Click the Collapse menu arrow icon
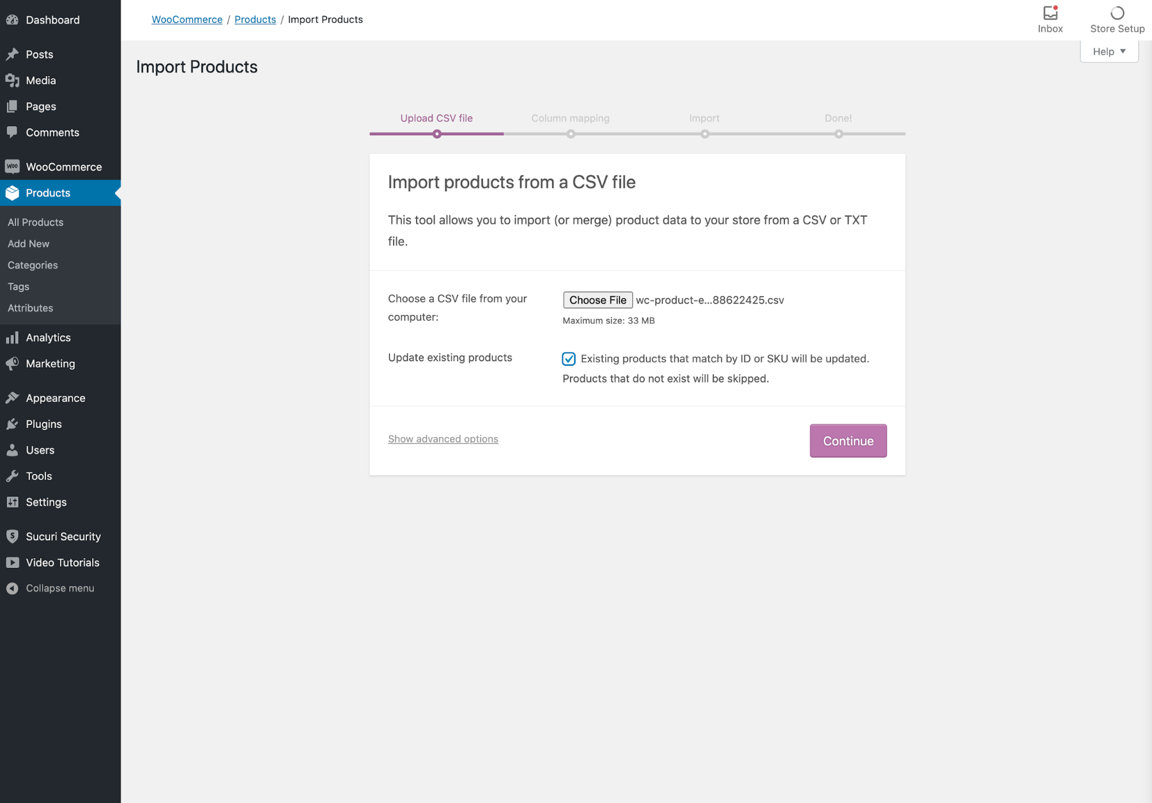This screenshot has height=803, width=1152. [12, 588]
